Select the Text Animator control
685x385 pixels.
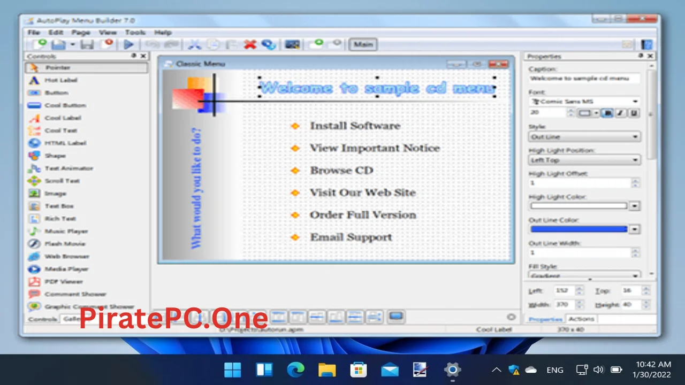point(87,168)
